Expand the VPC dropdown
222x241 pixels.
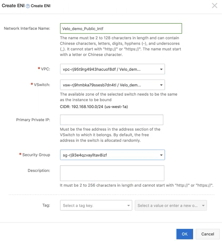point(112,69)
